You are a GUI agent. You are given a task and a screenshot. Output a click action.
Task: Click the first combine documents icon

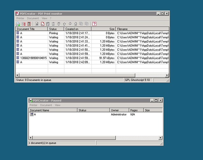coord(81,24)
